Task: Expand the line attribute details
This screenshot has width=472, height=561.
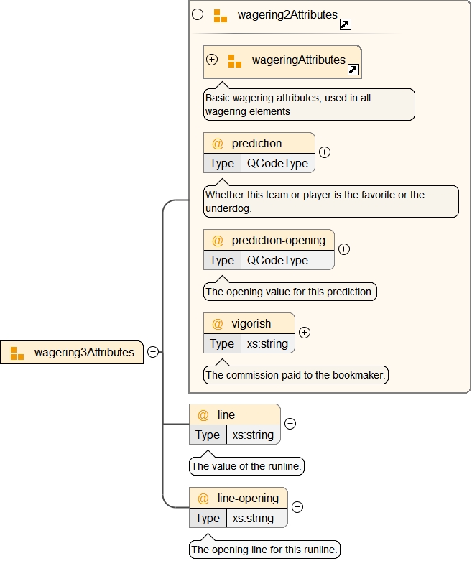Action: click(290, 424)
